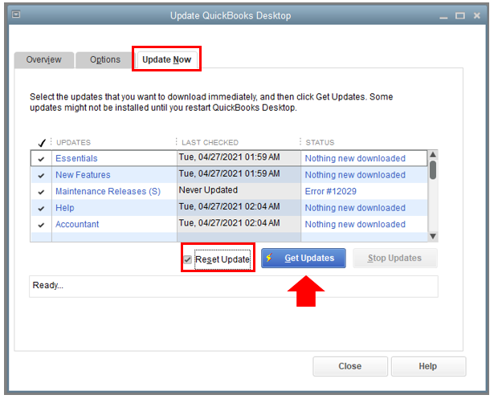Click the Close button

[350, 366]
